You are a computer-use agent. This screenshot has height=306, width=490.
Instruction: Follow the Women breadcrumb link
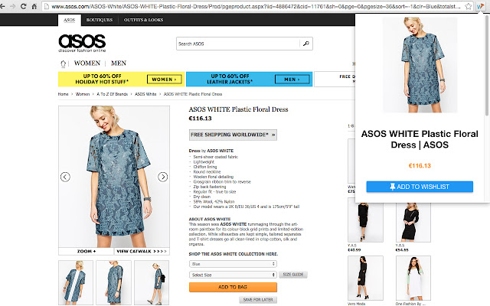83,94
